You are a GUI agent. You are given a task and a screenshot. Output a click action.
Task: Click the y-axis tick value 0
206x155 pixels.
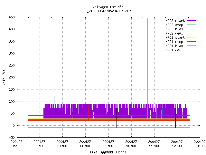[x=14, y=126]
